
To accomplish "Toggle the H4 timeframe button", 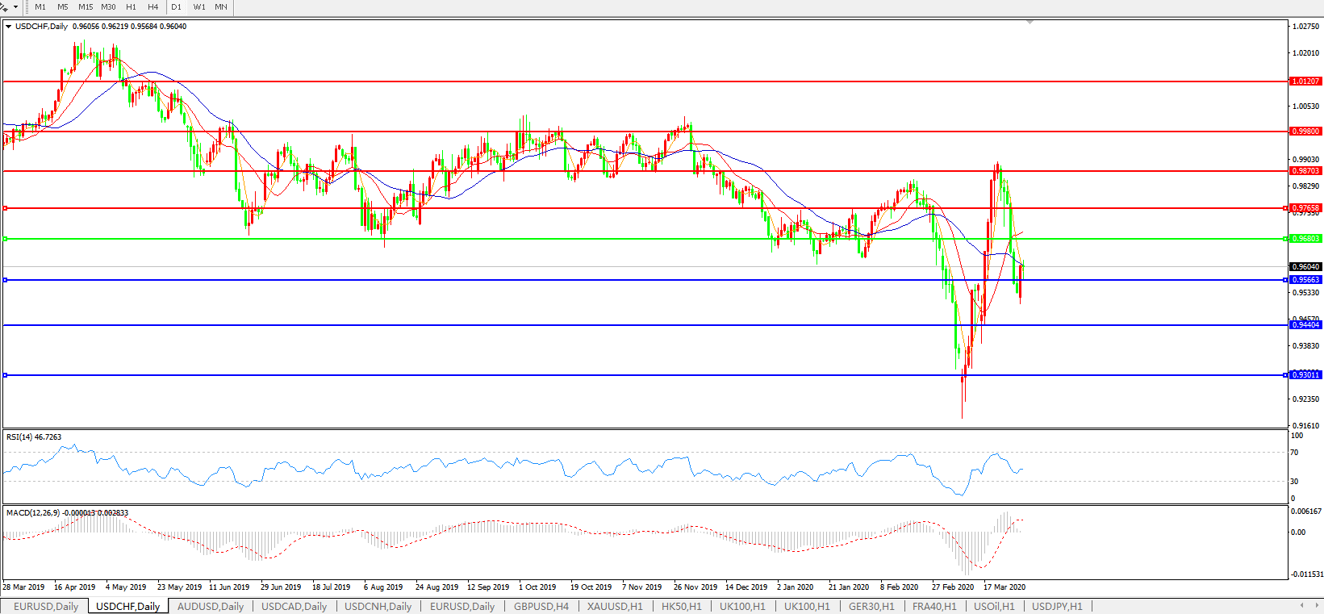I will coord(152,7).
